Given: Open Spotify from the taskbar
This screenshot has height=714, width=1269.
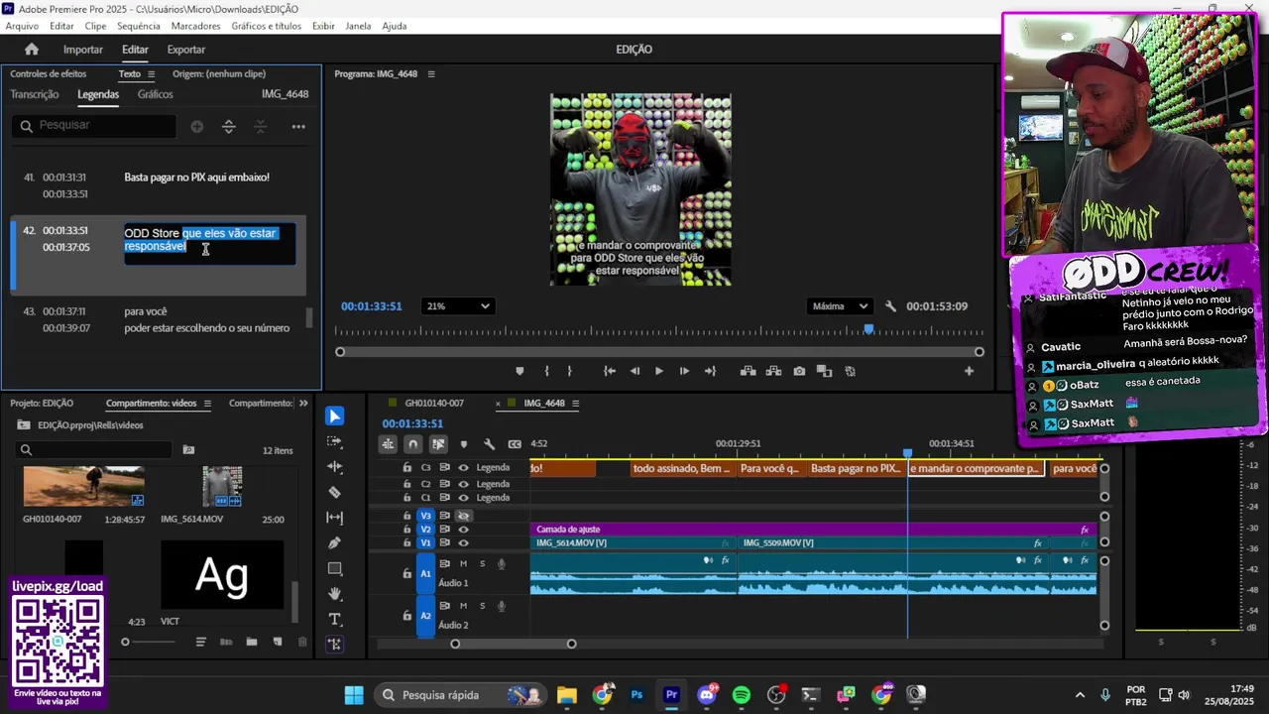Looking at the screenshot, I should tap(742, 695).
